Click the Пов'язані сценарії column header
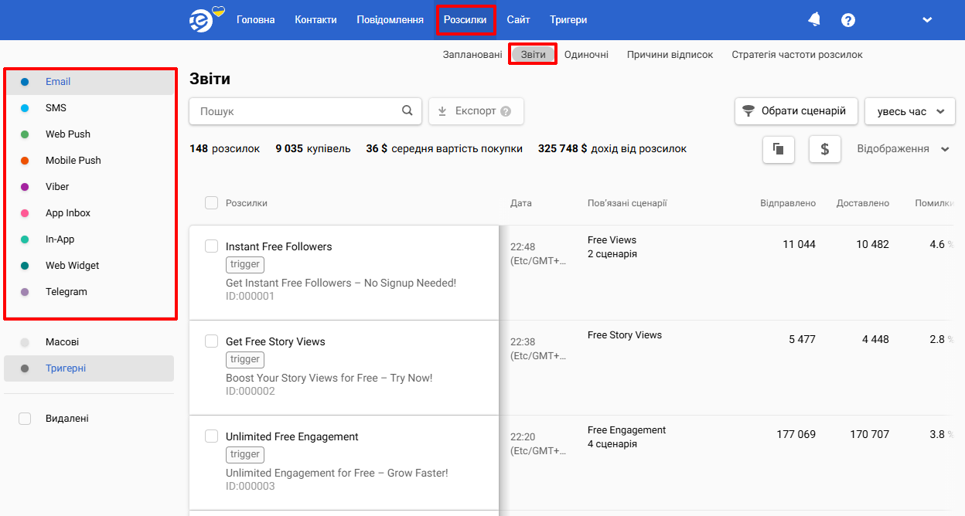 tap(627, 203)
